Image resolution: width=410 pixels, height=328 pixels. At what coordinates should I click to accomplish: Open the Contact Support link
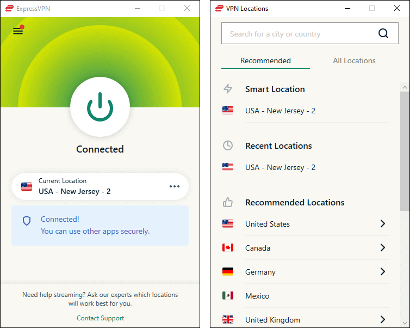100,318
